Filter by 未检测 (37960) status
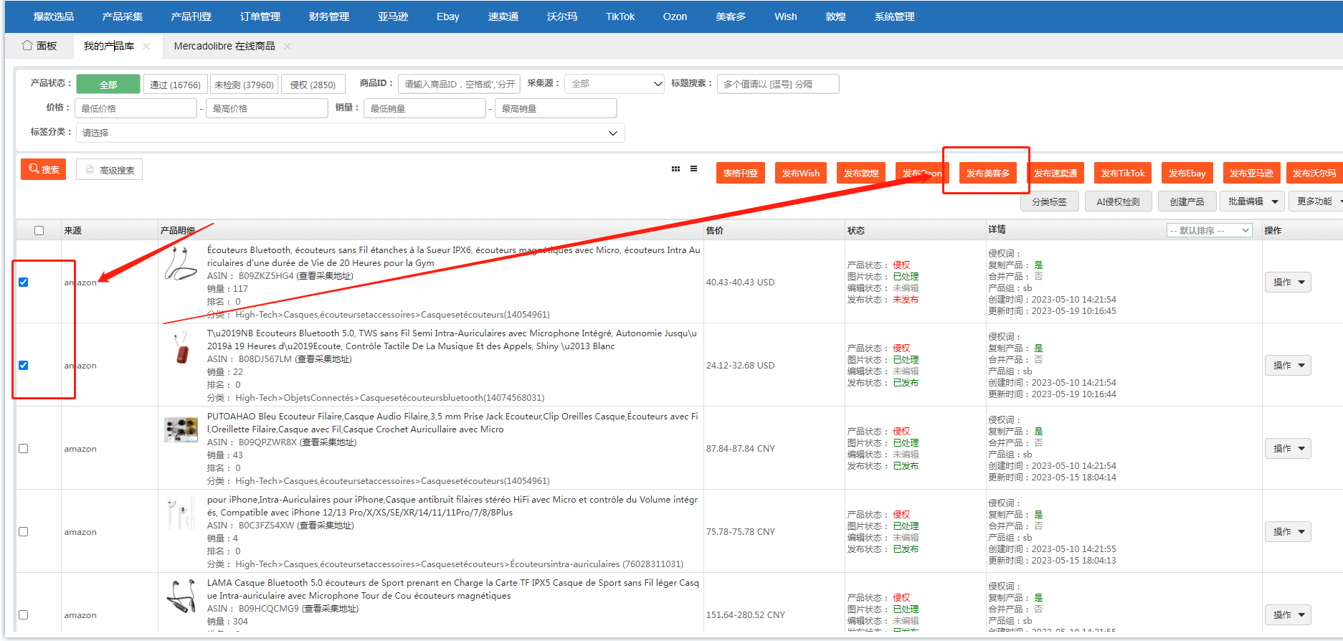This screenshot has height=641, width=1343. (x=245, y=85)
